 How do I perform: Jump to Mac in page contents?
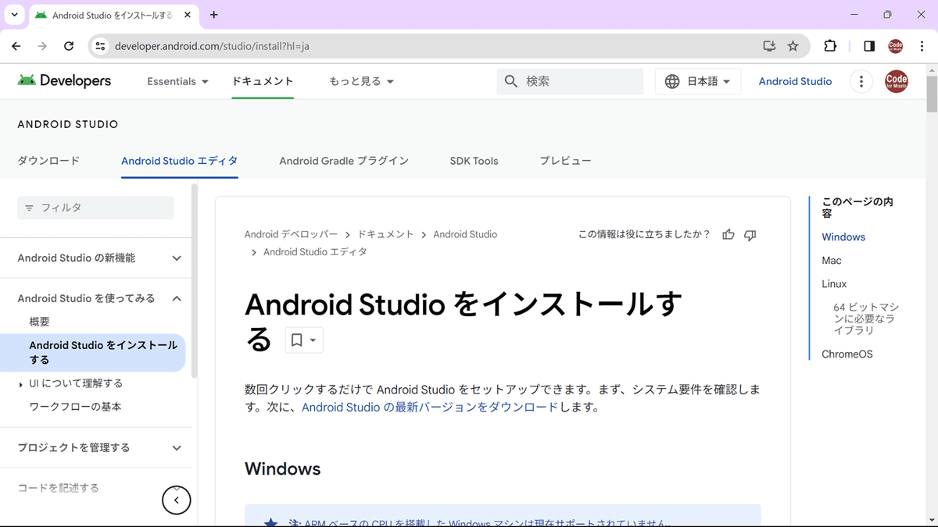(832, 261)
